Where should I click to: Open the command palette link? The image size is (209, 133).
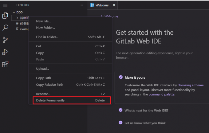point(161,94)
